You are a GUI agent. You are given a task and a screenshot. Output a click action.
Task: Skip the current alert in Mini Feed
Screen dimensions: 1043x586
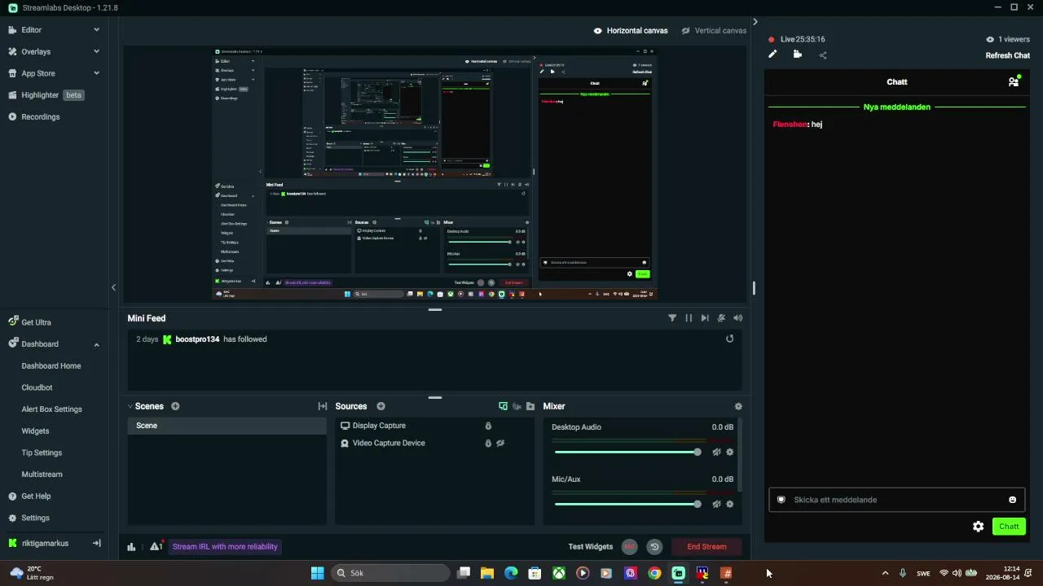[705, 318]
